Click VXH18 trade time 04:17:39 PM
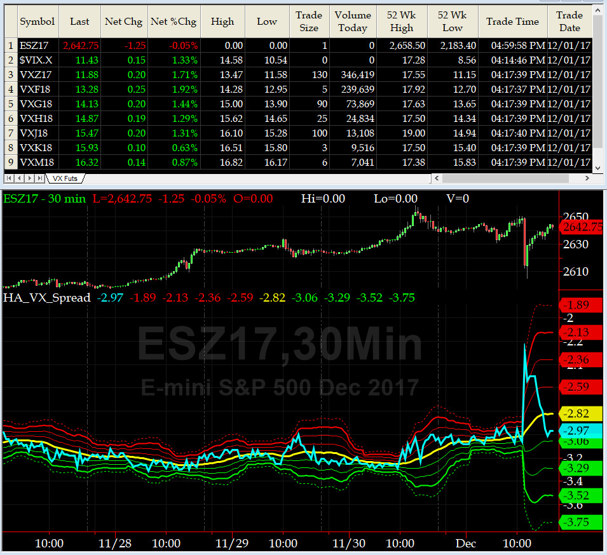Viewport: 607px width, 555px height. pos(514,119)
